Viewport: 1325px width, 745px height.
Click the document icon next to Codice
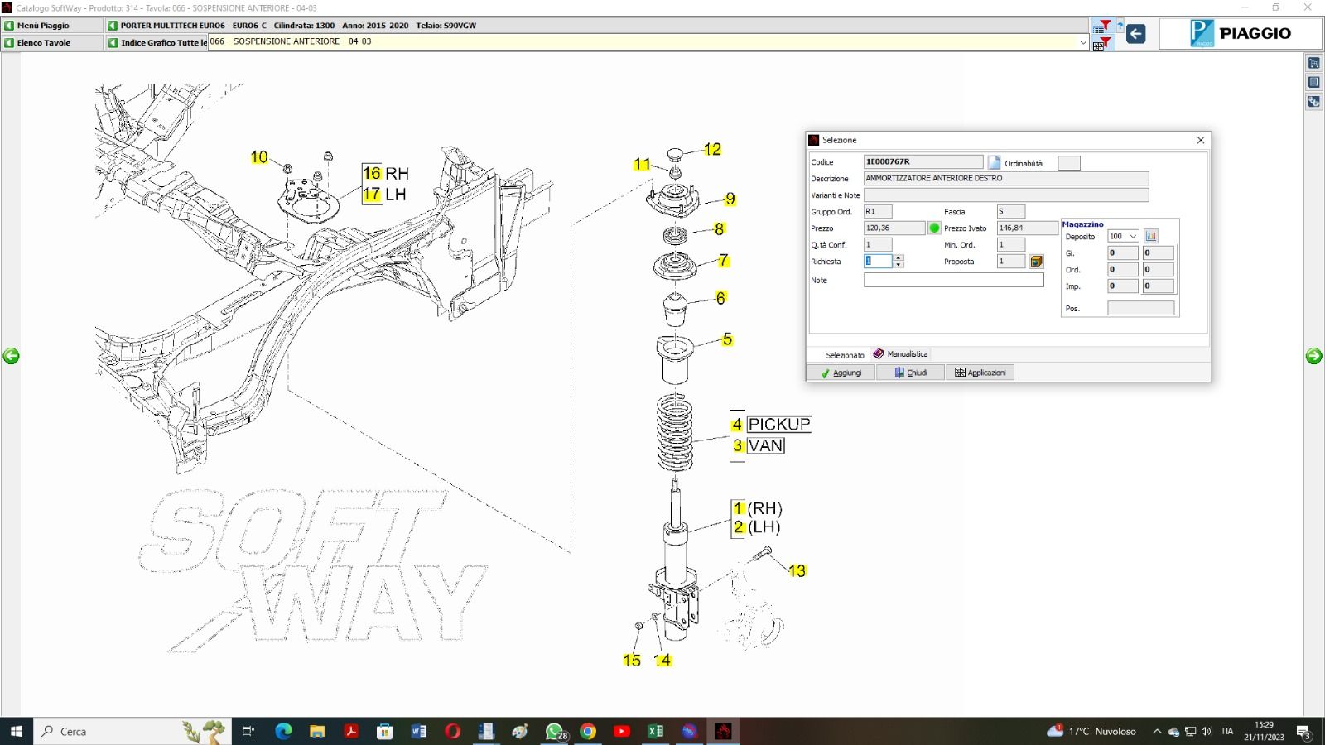pyautogui.click(x=995, y=162)
